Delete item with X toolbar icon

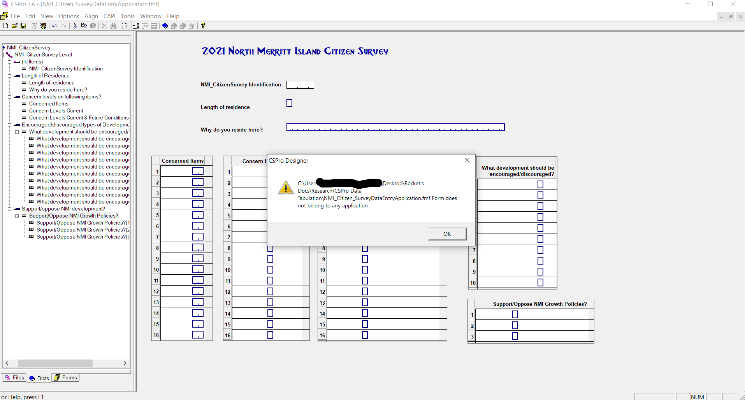[x=104, y=26]
